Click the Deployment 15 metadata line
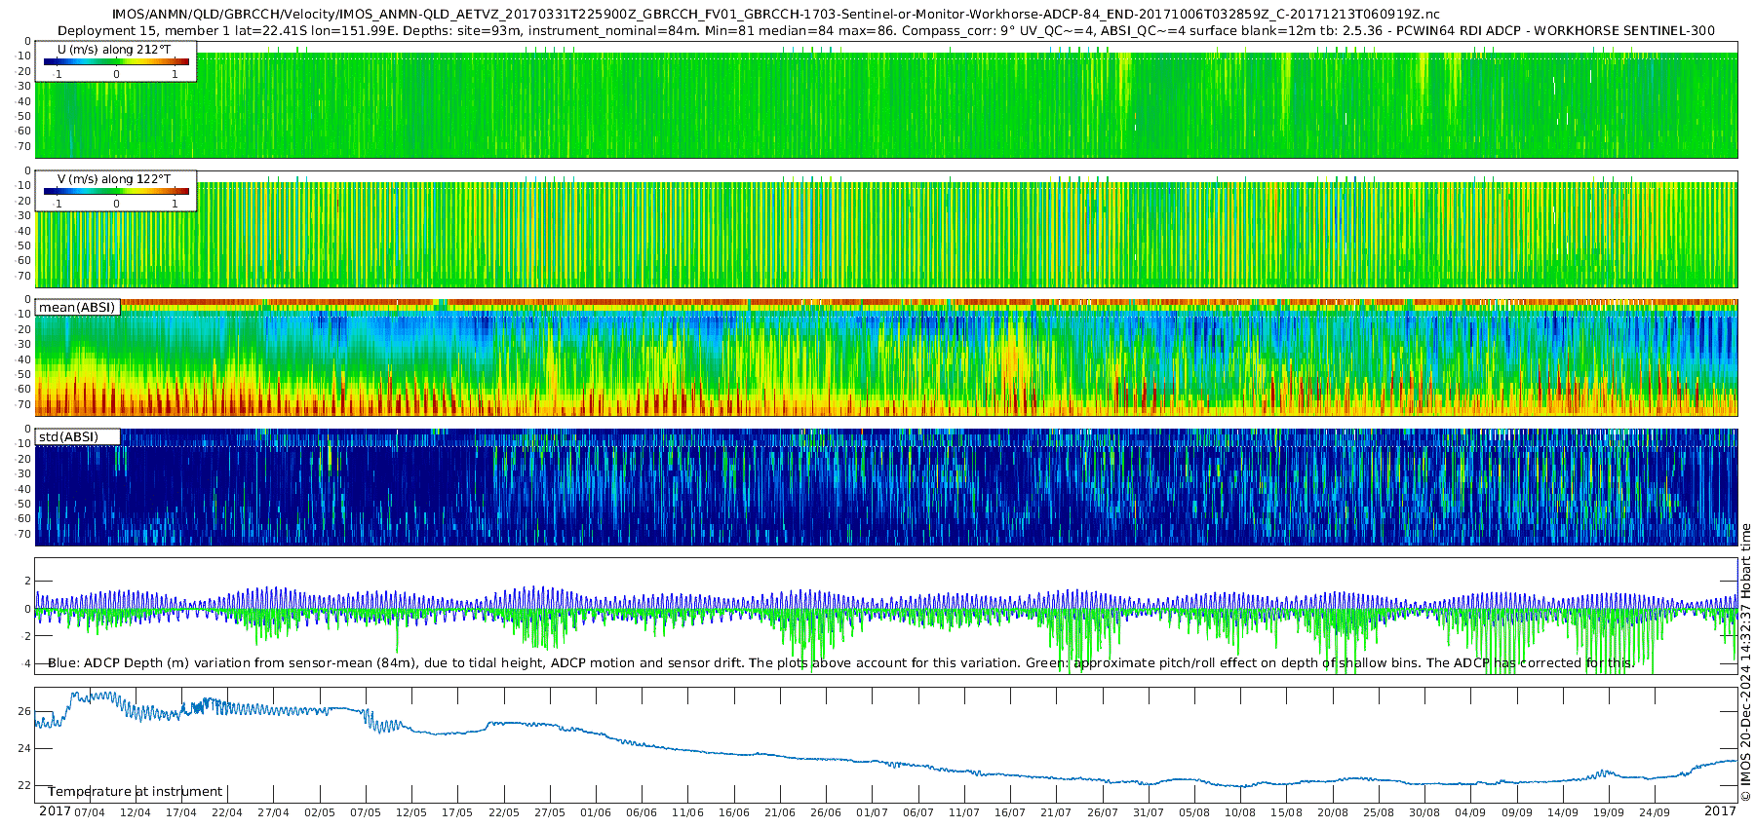Screen dimensions: 1755x828 click(885, 30)
